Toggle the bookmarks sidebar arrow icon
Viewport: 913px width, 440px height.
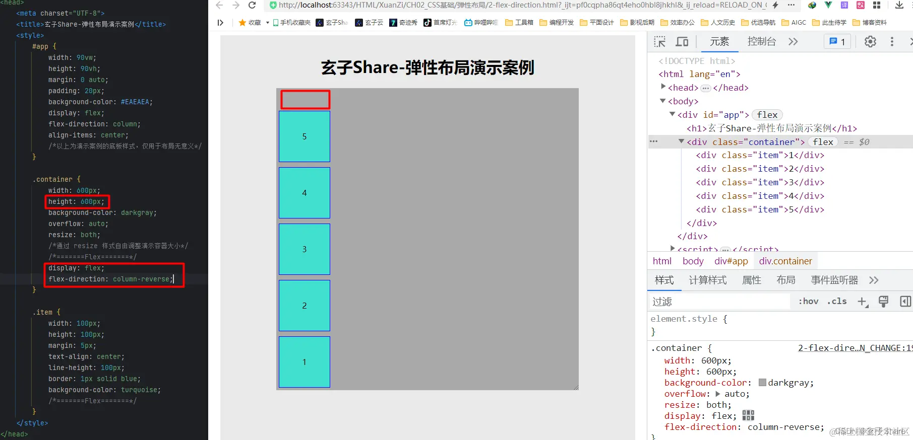coord(220,23)
